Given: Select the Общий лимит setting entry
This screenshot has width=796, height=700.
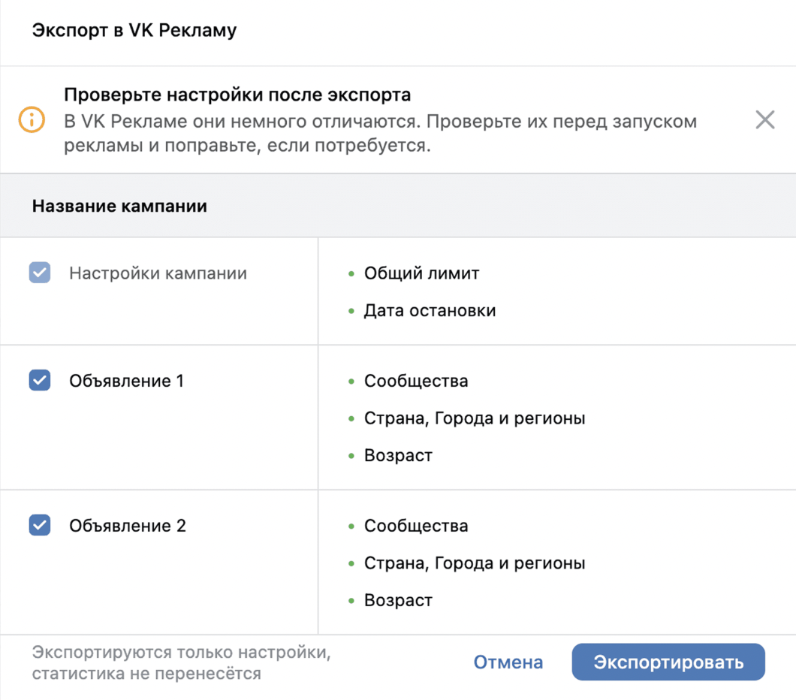Looking at the screenshot, I should click(421, 273).
